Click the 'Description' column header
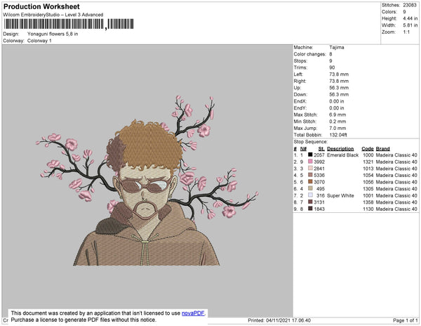 tap(340, 149)
